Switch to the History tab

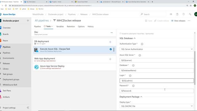point(90,27)
